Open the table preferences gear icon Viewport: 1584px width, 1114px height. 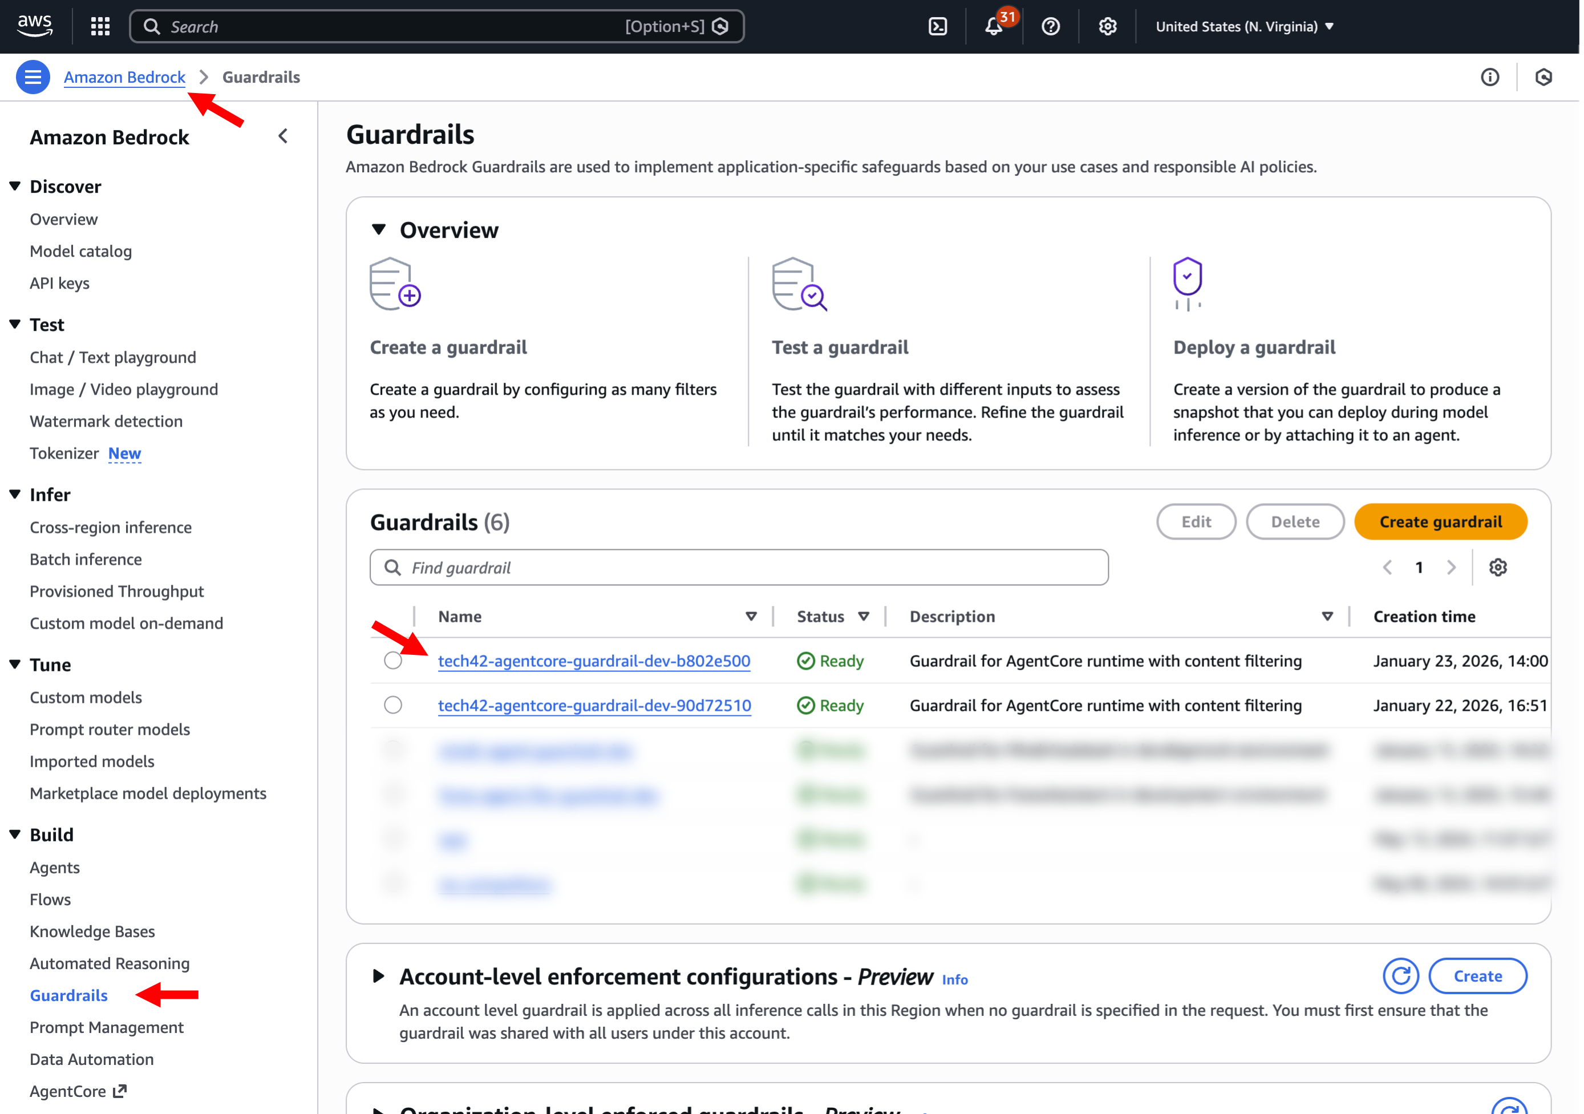click(x=1498, y=568)
